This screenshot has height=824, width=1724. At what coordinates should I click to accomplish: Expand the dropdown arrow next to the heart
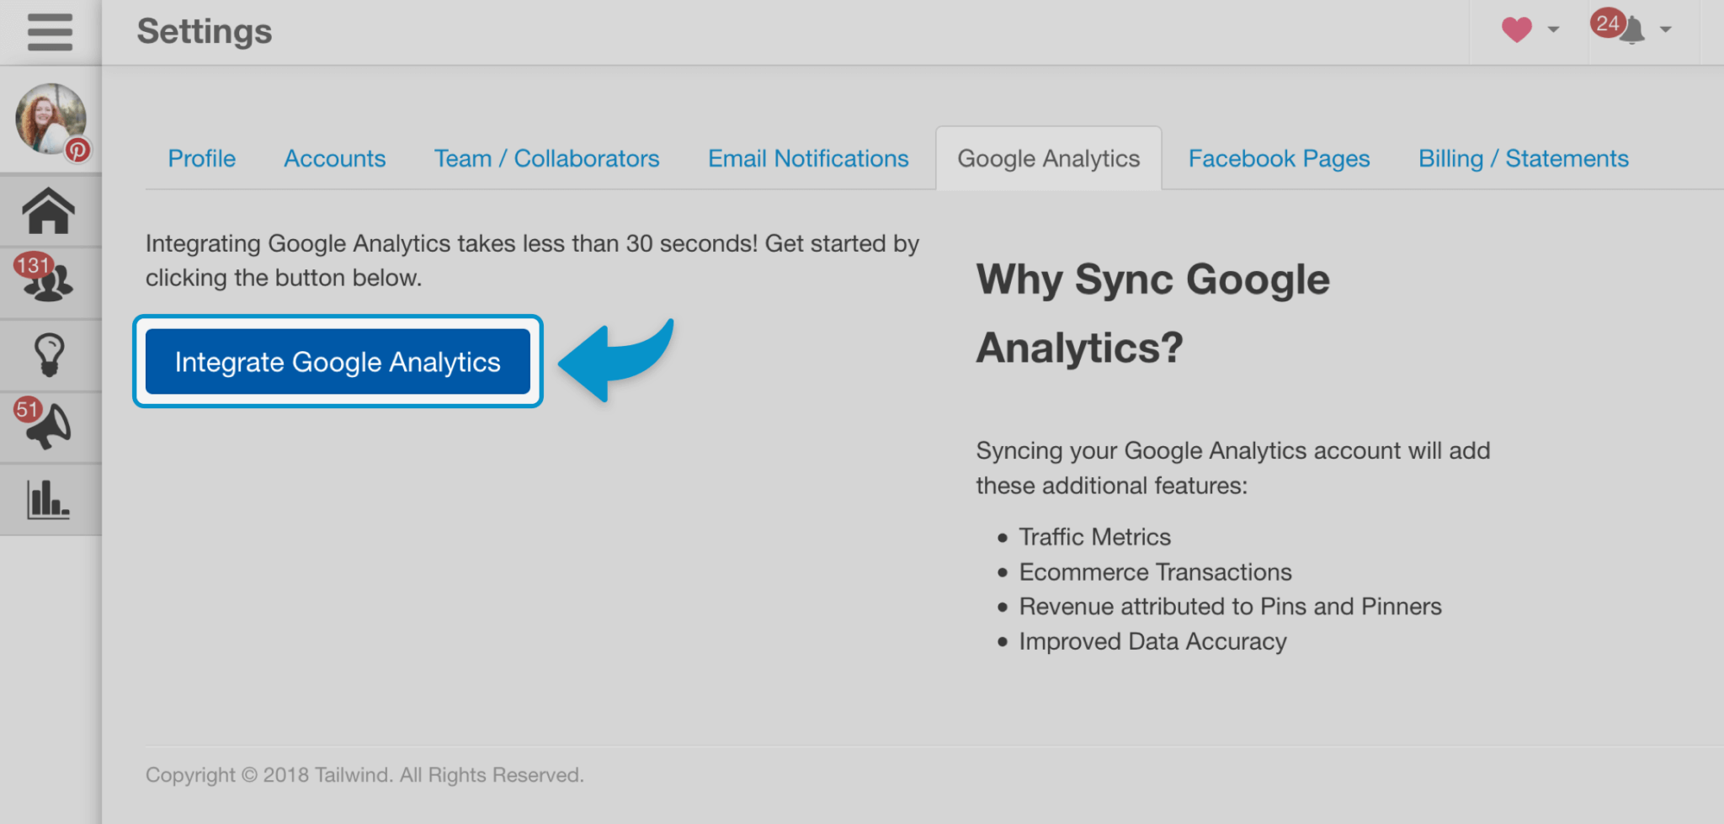pos(1553,30)
